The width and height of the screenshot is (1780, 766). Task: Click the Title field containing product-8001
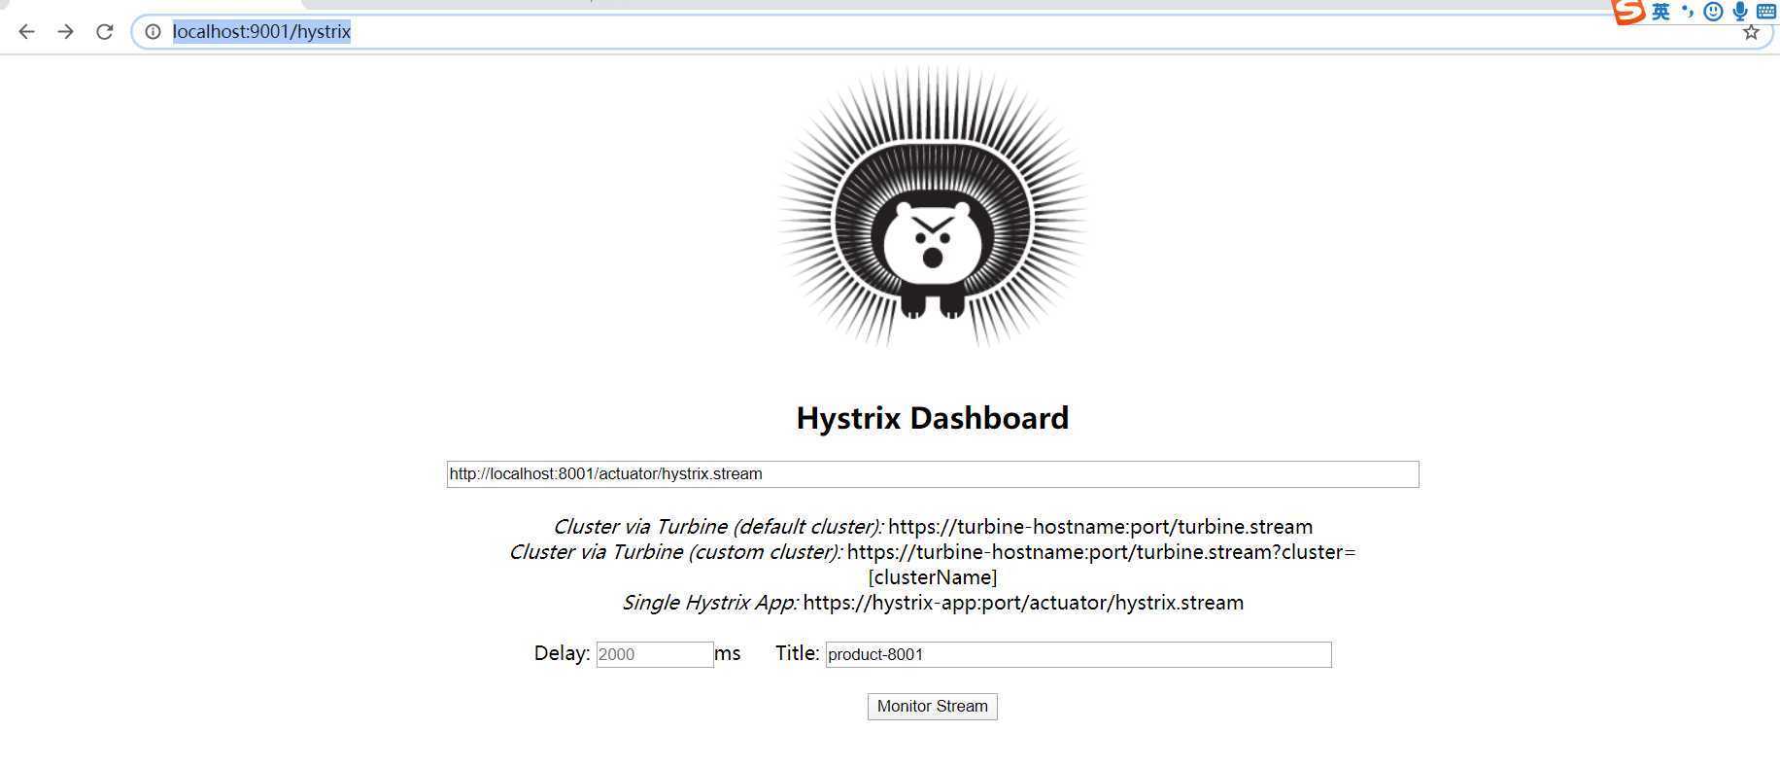[1078, 654]
